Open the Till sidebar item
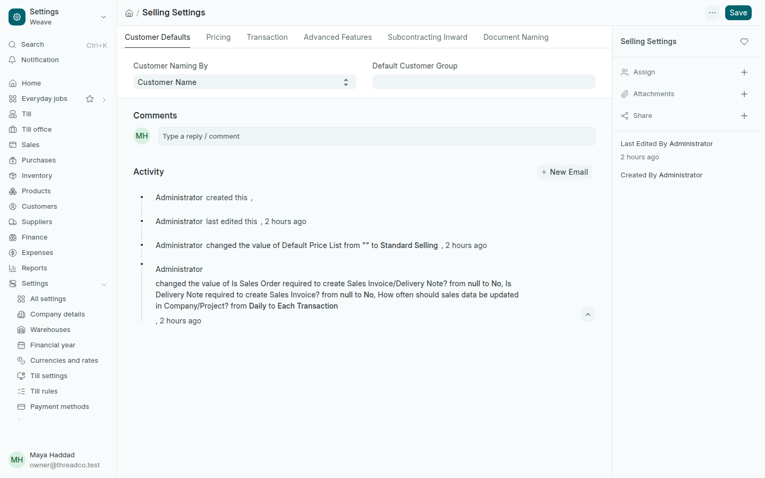Viewport: 765px width, 478px height. coord(58,114)
